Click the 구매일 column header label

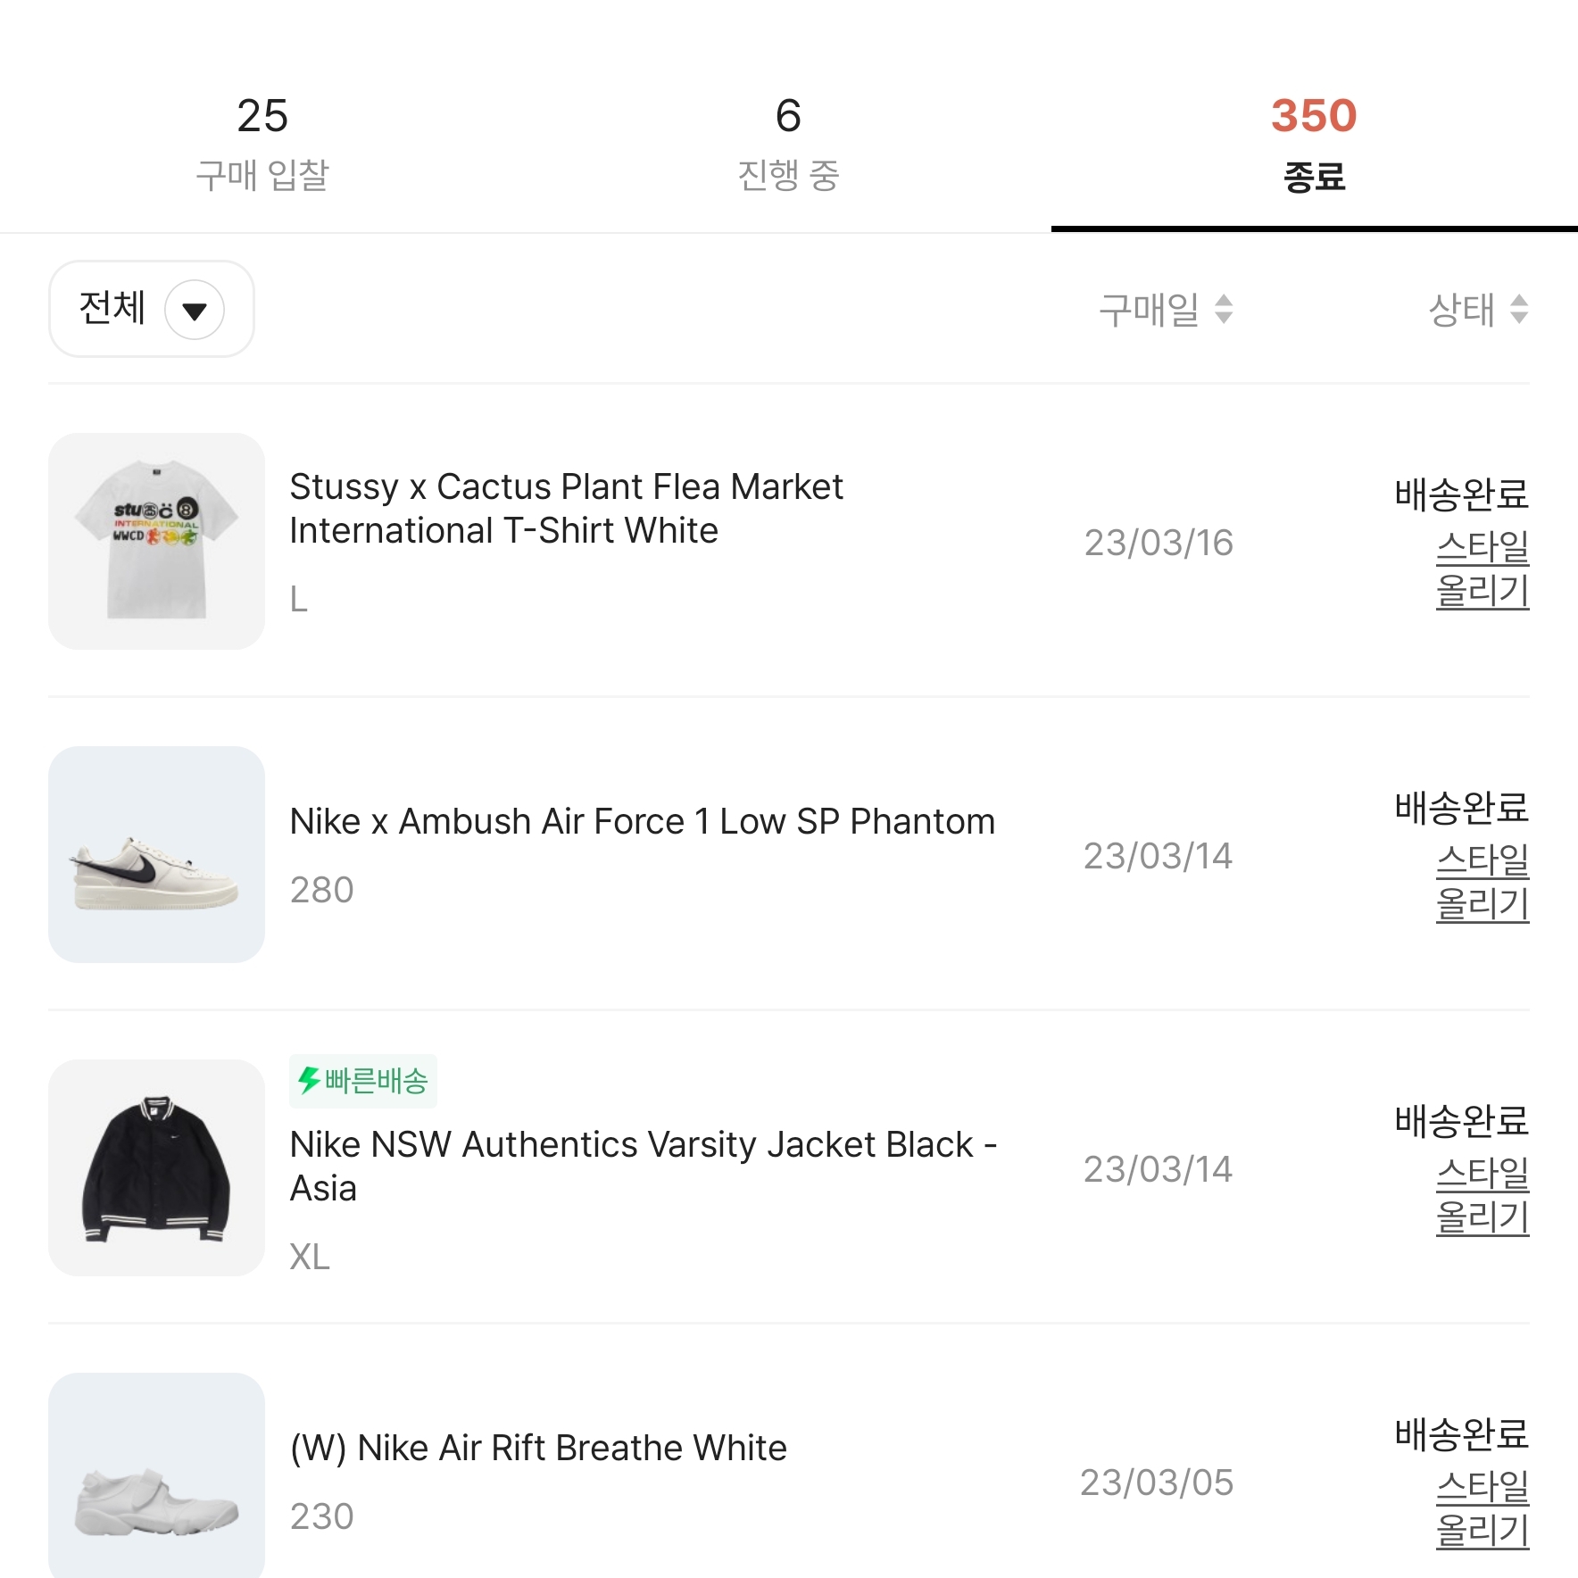[1149, 310]
